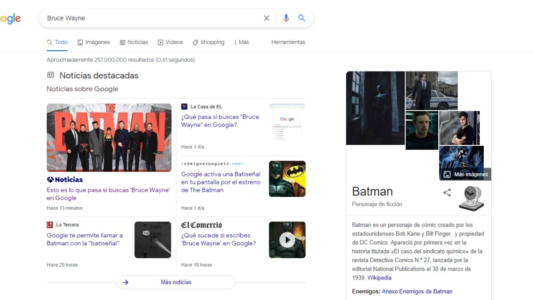The height and width of the screenshot is (300, 534).
Task: Open The Batman premiere cast photo
Action: [109, 137]
